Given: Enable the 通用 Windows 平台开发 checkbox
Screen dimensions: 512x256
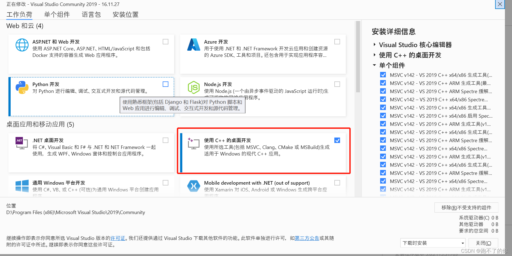Looking at the screenshot, I should pos(165,183).
